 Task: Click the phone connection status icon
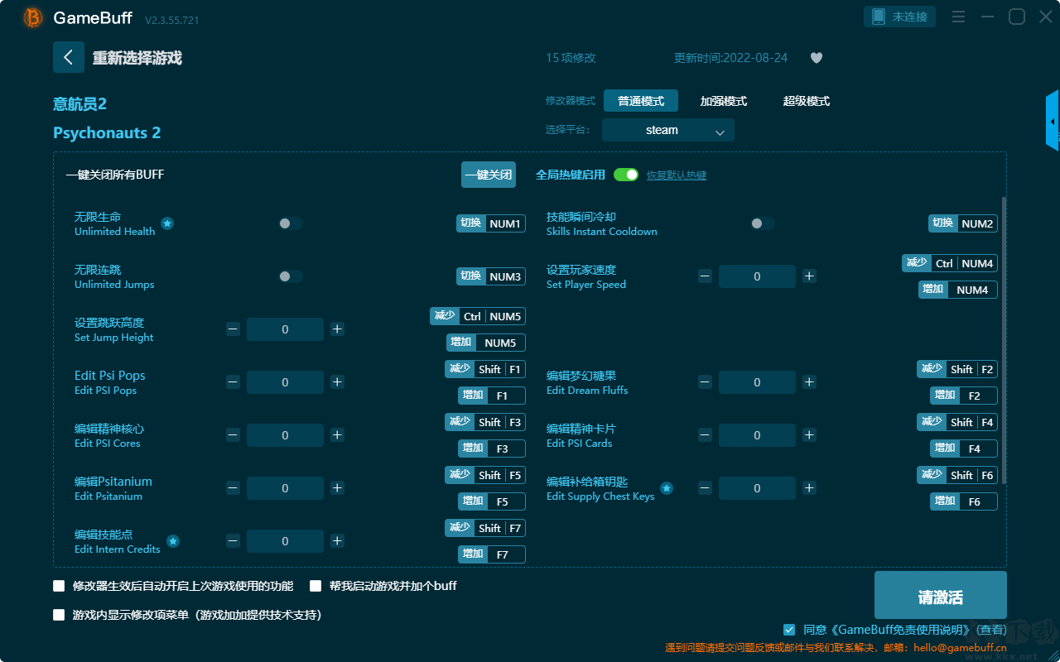tap(877, 17)
